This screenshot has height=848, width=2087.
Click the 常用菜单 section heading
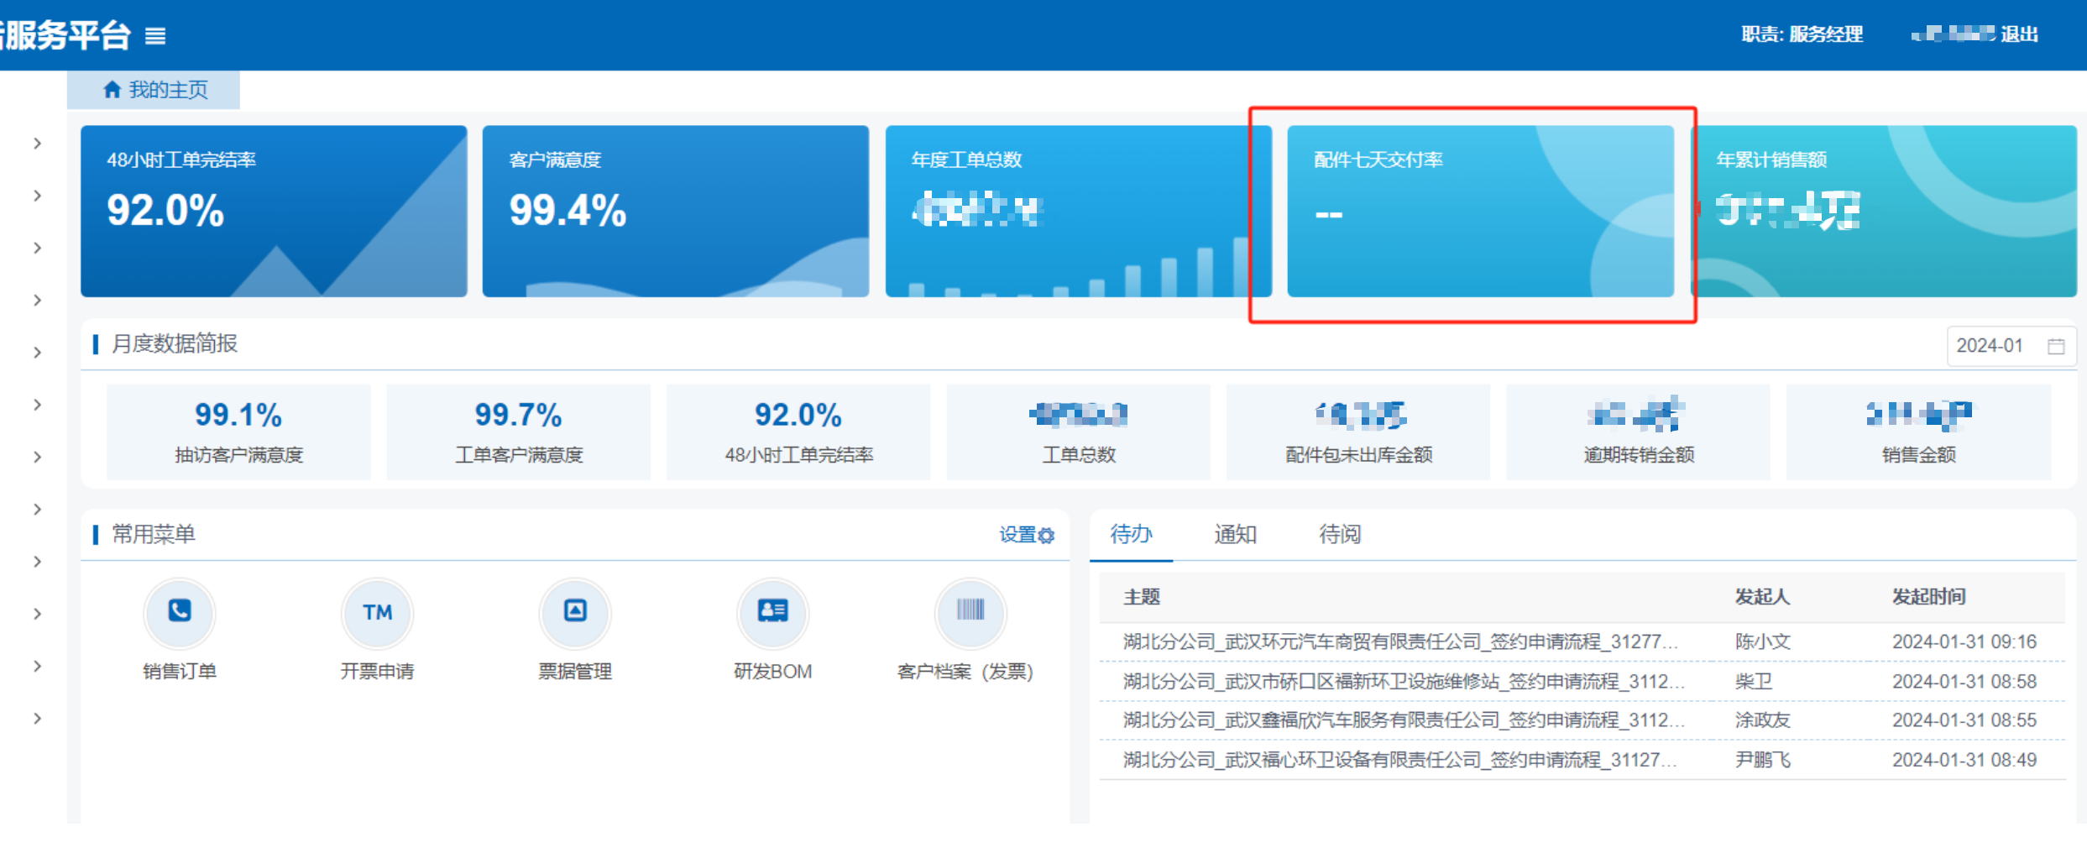coord(154,535)
